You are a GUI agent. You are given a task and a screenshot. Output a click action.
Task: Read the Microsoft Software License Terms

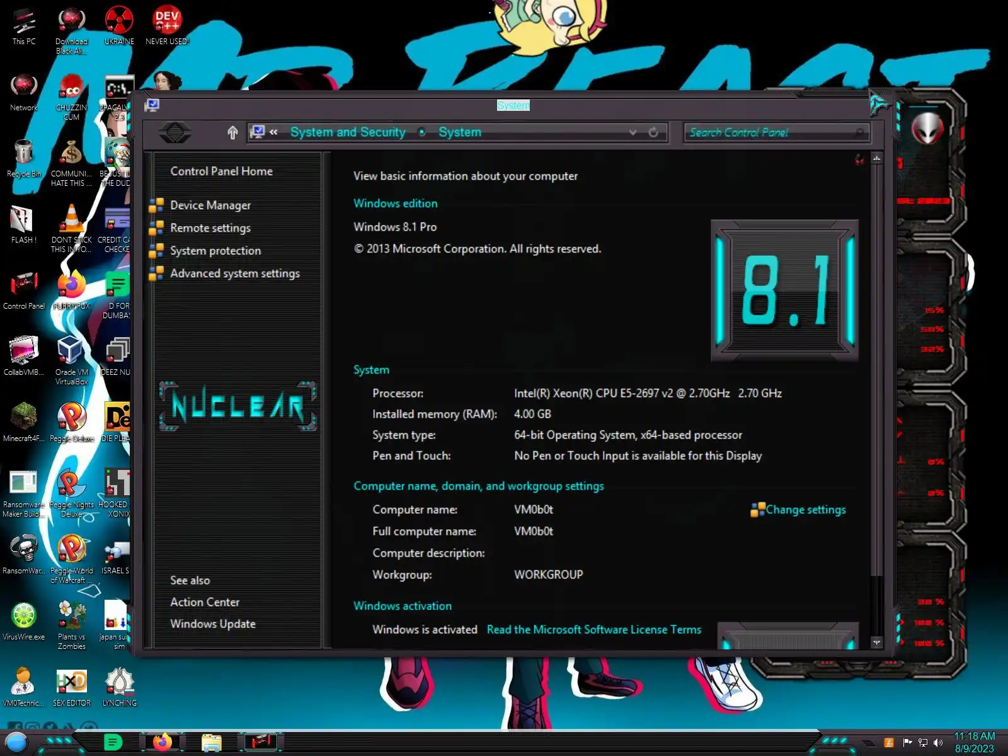tap(593, 629)
